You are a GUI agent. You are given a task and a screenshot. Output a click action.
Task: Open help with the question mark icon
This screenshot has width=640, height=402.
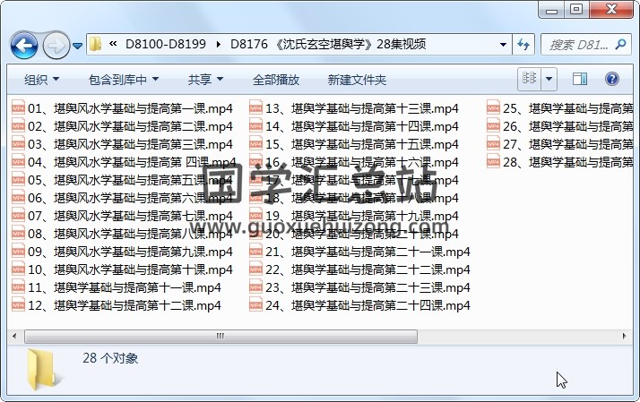coord(612,79)
